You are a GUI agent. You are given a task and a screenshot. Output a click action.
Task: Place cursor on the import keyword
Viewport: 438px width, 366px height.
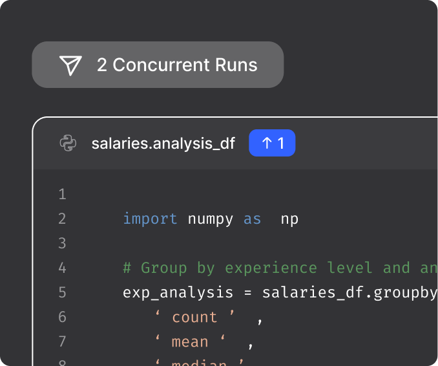pos(150,219)
